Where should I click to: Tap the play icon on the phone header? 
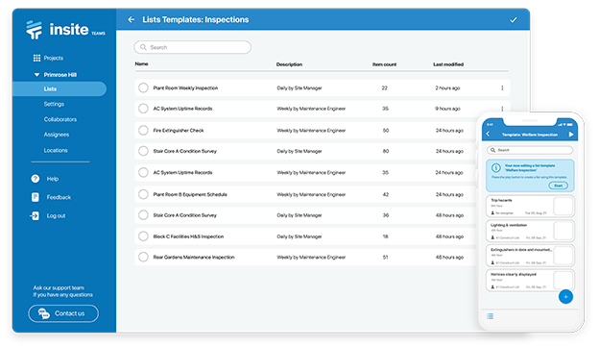tap(571, 135)
